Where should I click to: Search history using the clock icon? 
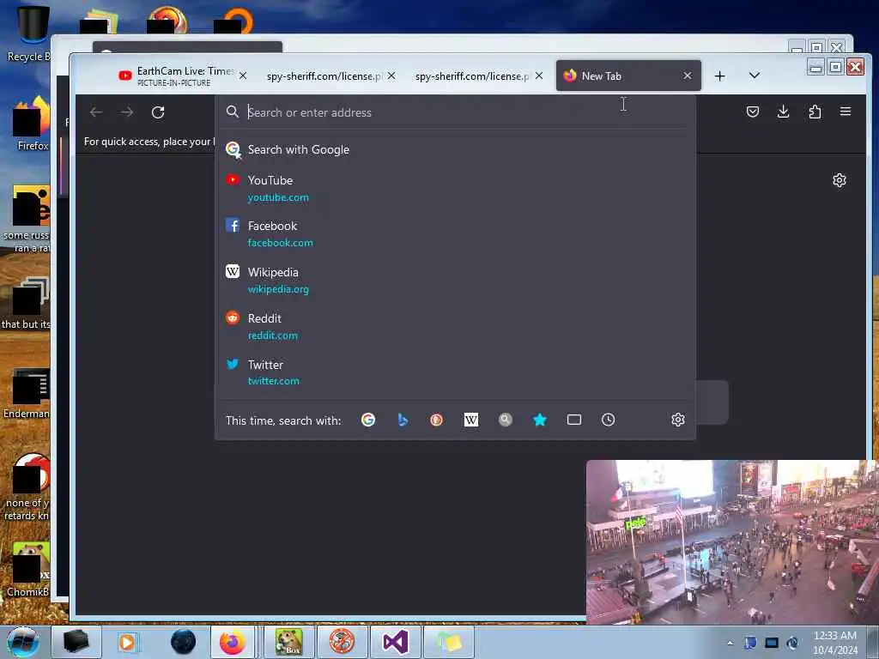(x=609, y=420)
